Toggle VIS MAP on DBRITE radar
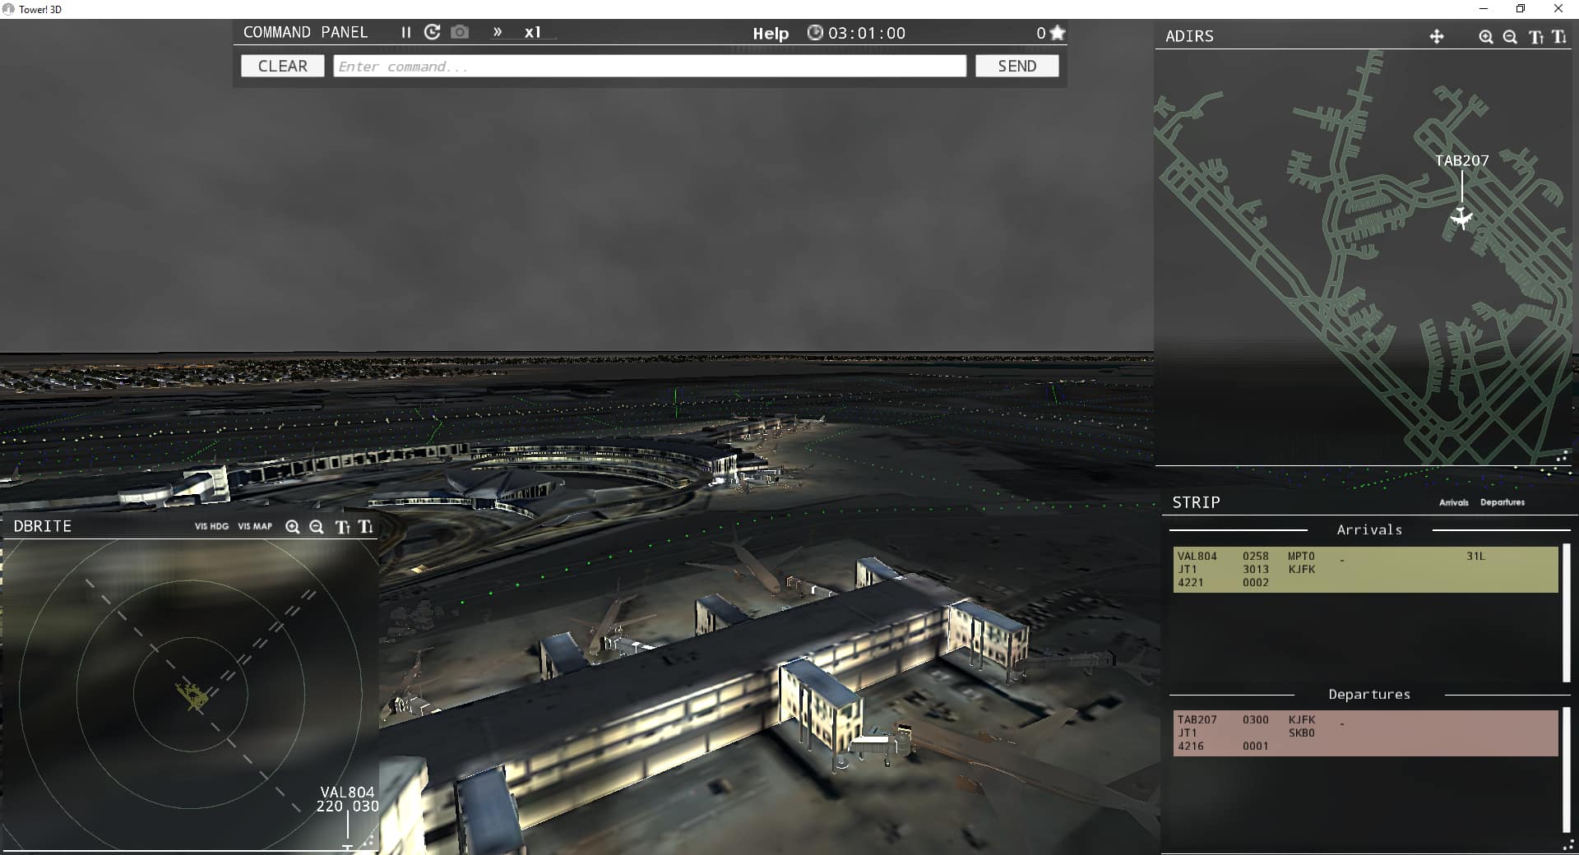The width and height of the screenshot is (1579, 855). point(255,526)
